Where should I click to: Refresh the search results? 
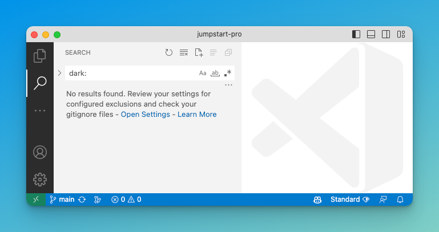pyautogui.click(x=168, y=52)
